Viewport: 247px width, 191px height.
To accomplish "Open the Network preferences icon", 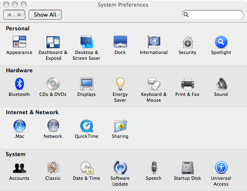I will click(53, 125).
